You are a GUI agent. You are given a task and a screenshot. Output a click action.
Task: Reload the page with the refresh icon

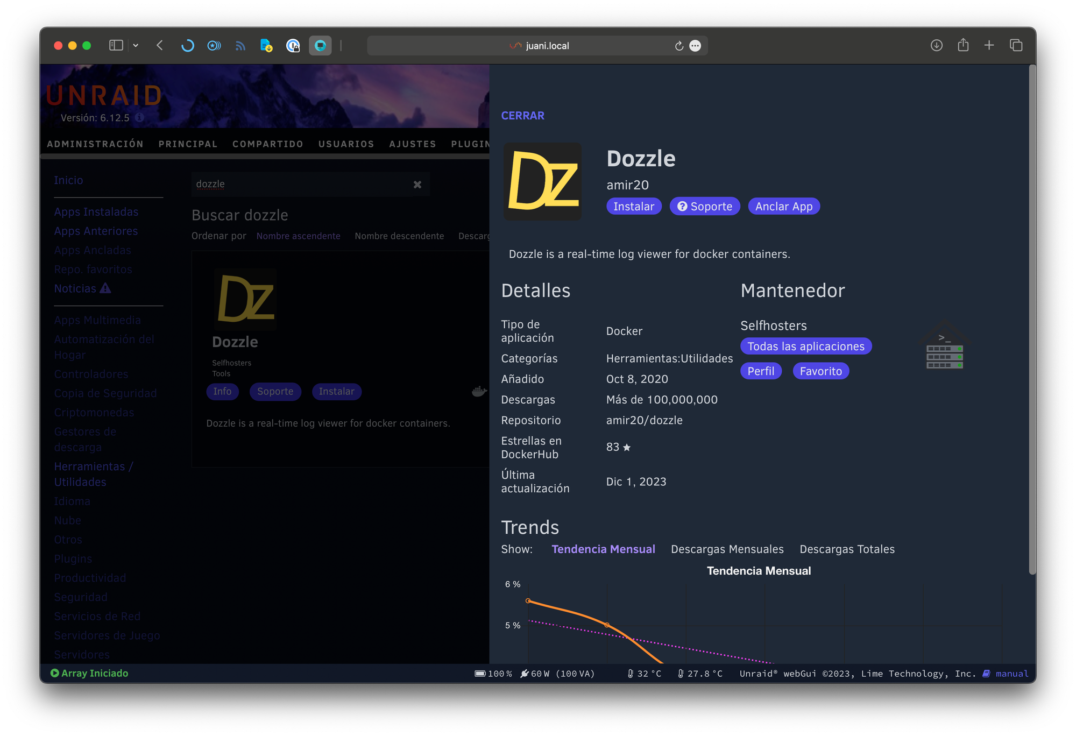point(679,46)
